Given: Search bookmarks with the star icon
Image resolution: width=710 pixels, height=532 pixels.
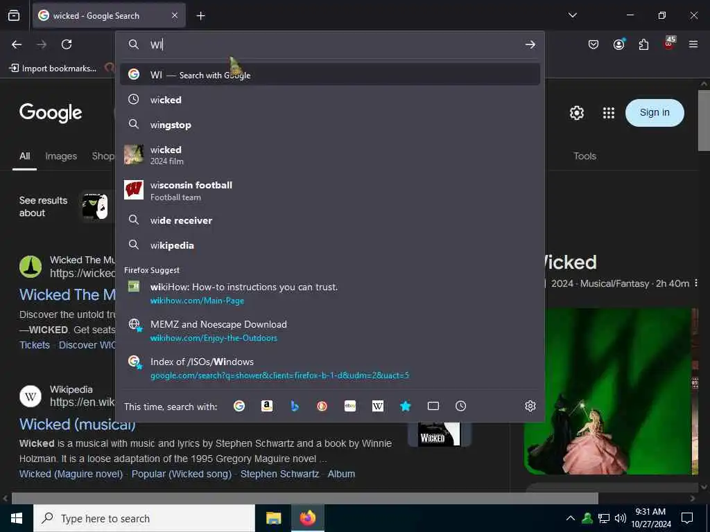Looking at the screenshot, I should pos(405,406).
